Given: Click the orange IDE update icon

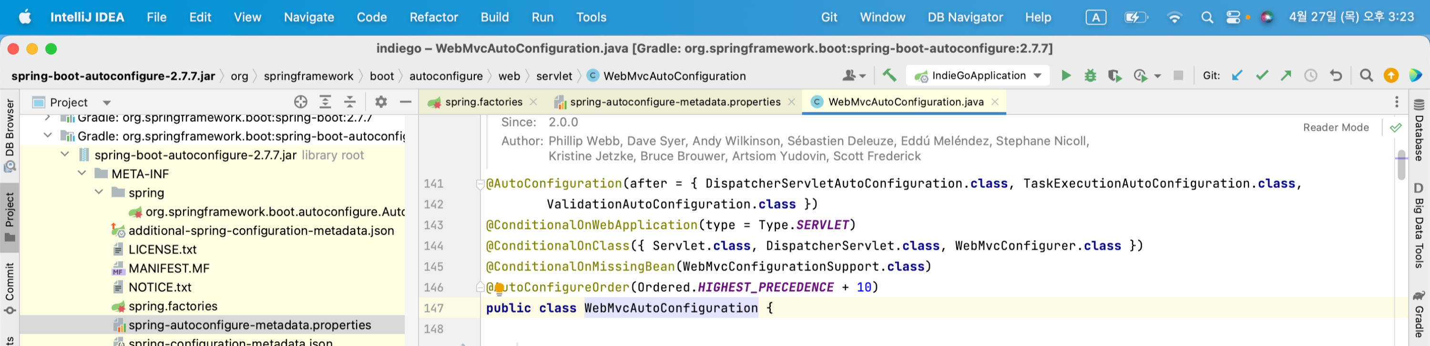Looking at the screenshot, I should [1391, 75].
